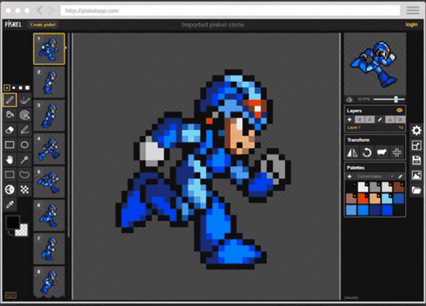Select the color picker eyedropper tool
This screenshot has width=426, height=306.
10,205
